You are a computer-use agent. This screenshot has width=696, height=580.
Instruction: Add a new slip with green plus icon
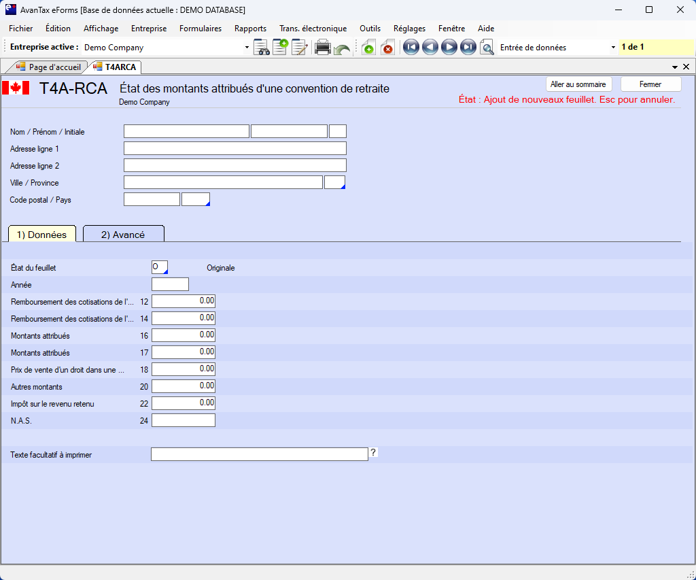coord(368,48)
